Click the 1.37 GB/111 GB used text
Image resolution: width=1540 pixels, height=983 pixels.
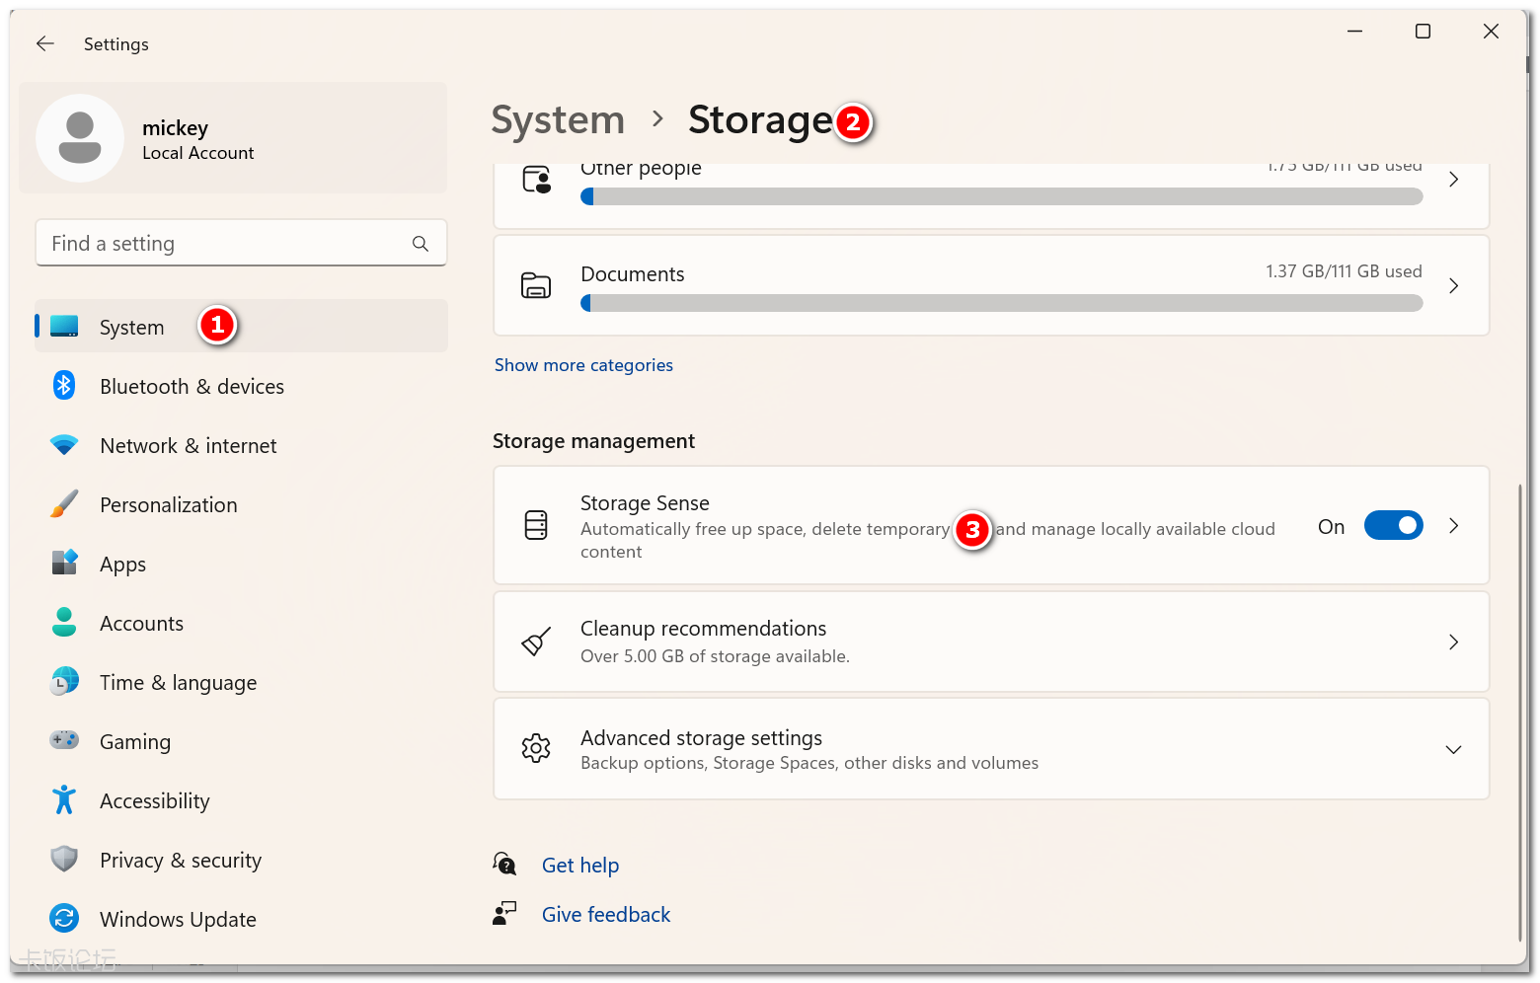(1344, 271)
